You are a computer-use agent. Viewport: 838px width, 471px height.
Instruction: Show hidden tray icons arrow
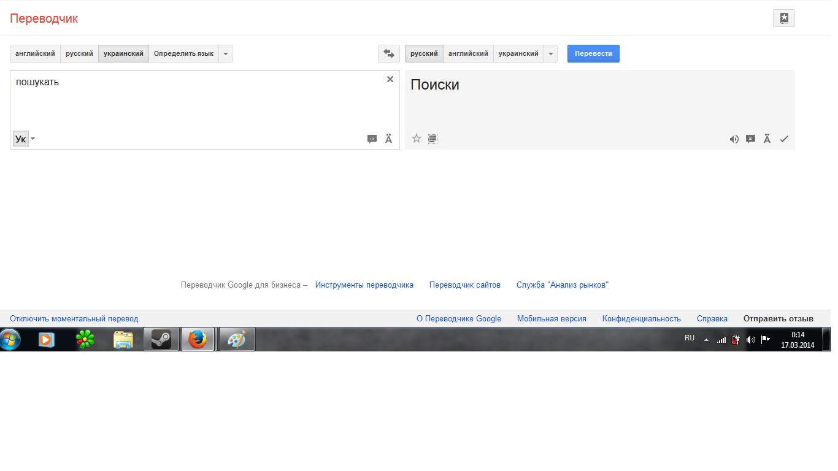(x=705, y=340)
